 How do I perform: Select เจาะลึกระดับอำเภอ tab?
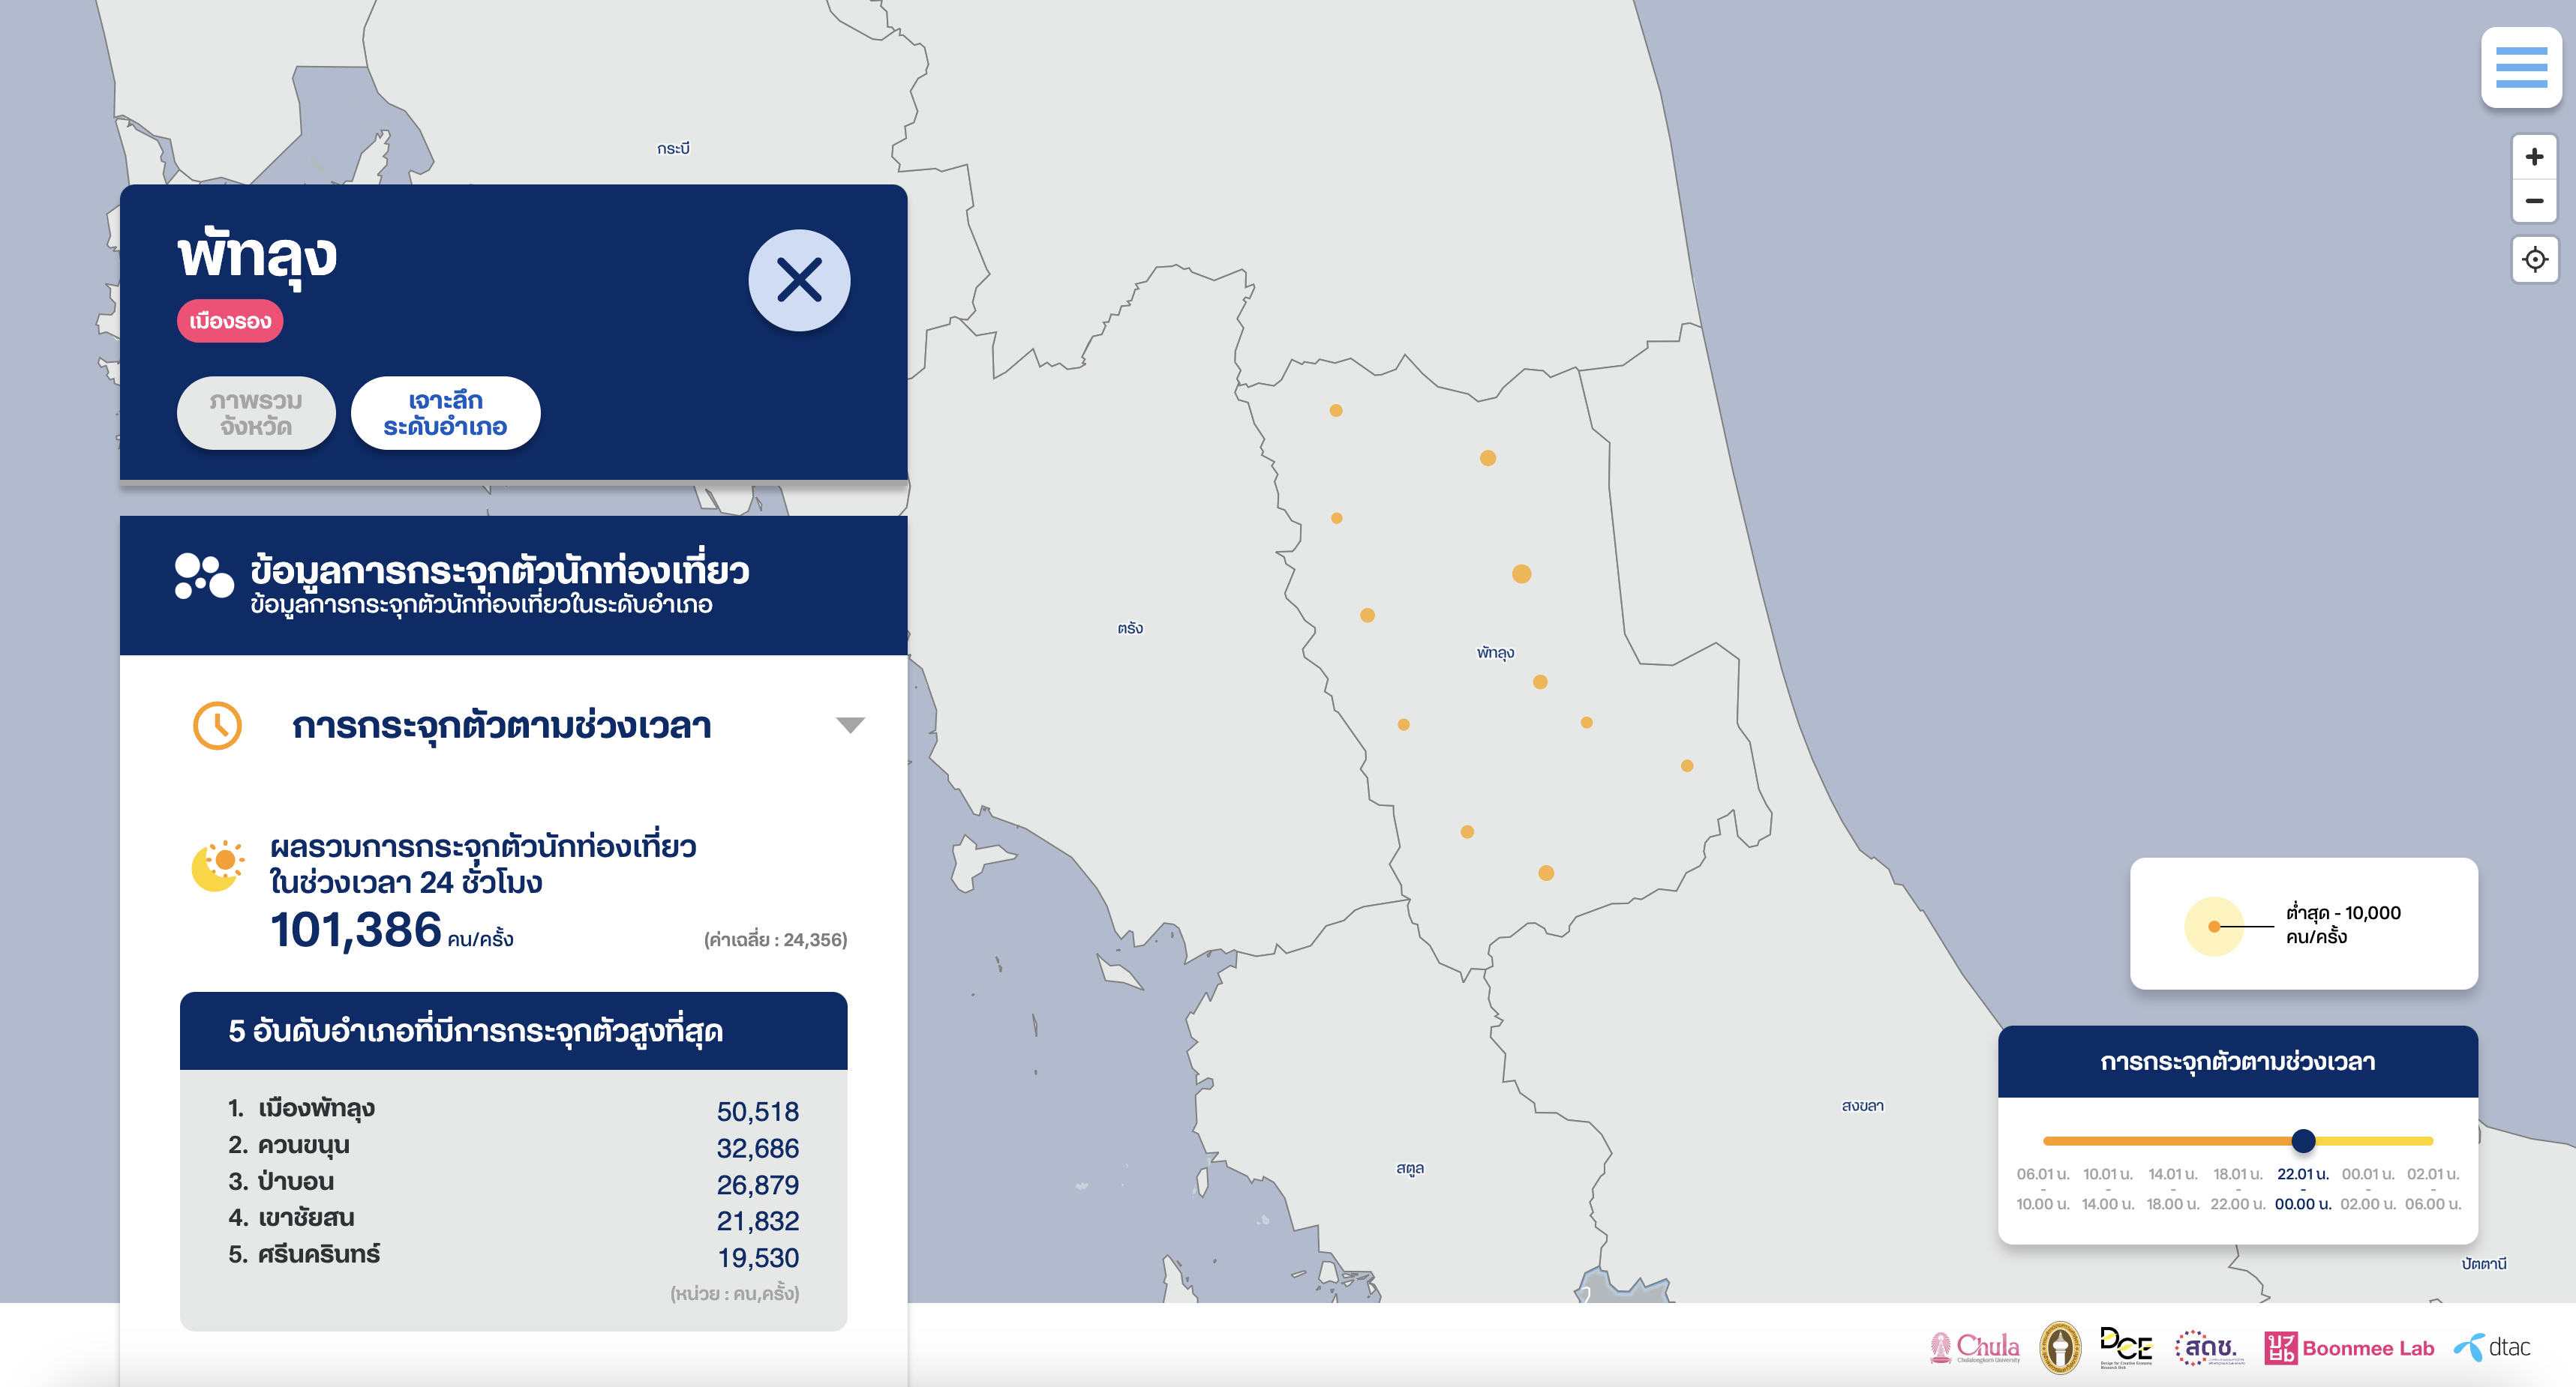pos(445,414)
